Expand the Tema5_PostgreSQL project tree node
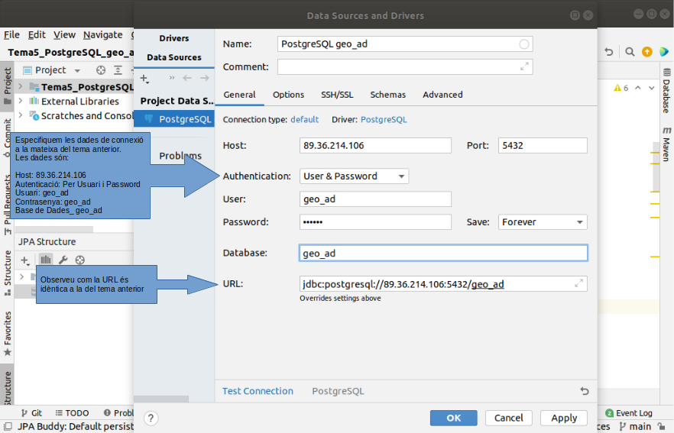Screen dimensions: 674x433 (x=20, y=87)
